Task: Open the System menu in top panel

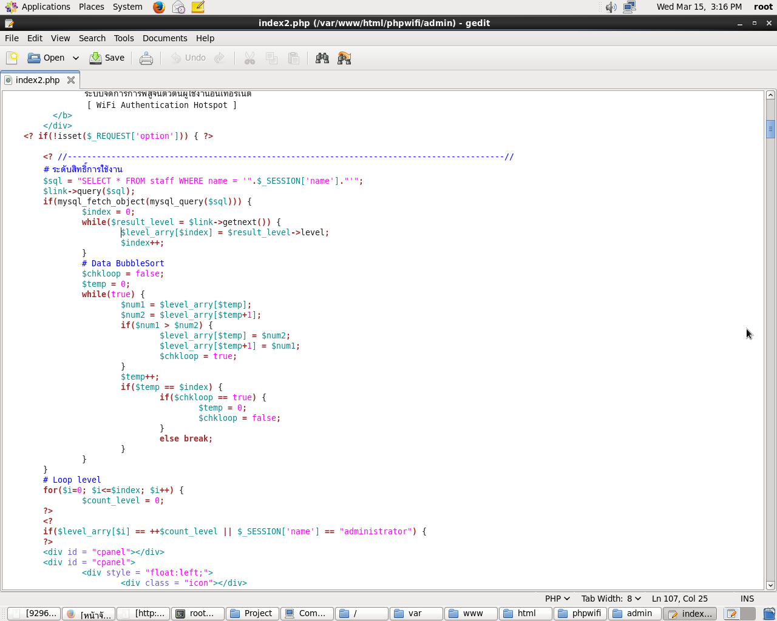Action: 127,7
